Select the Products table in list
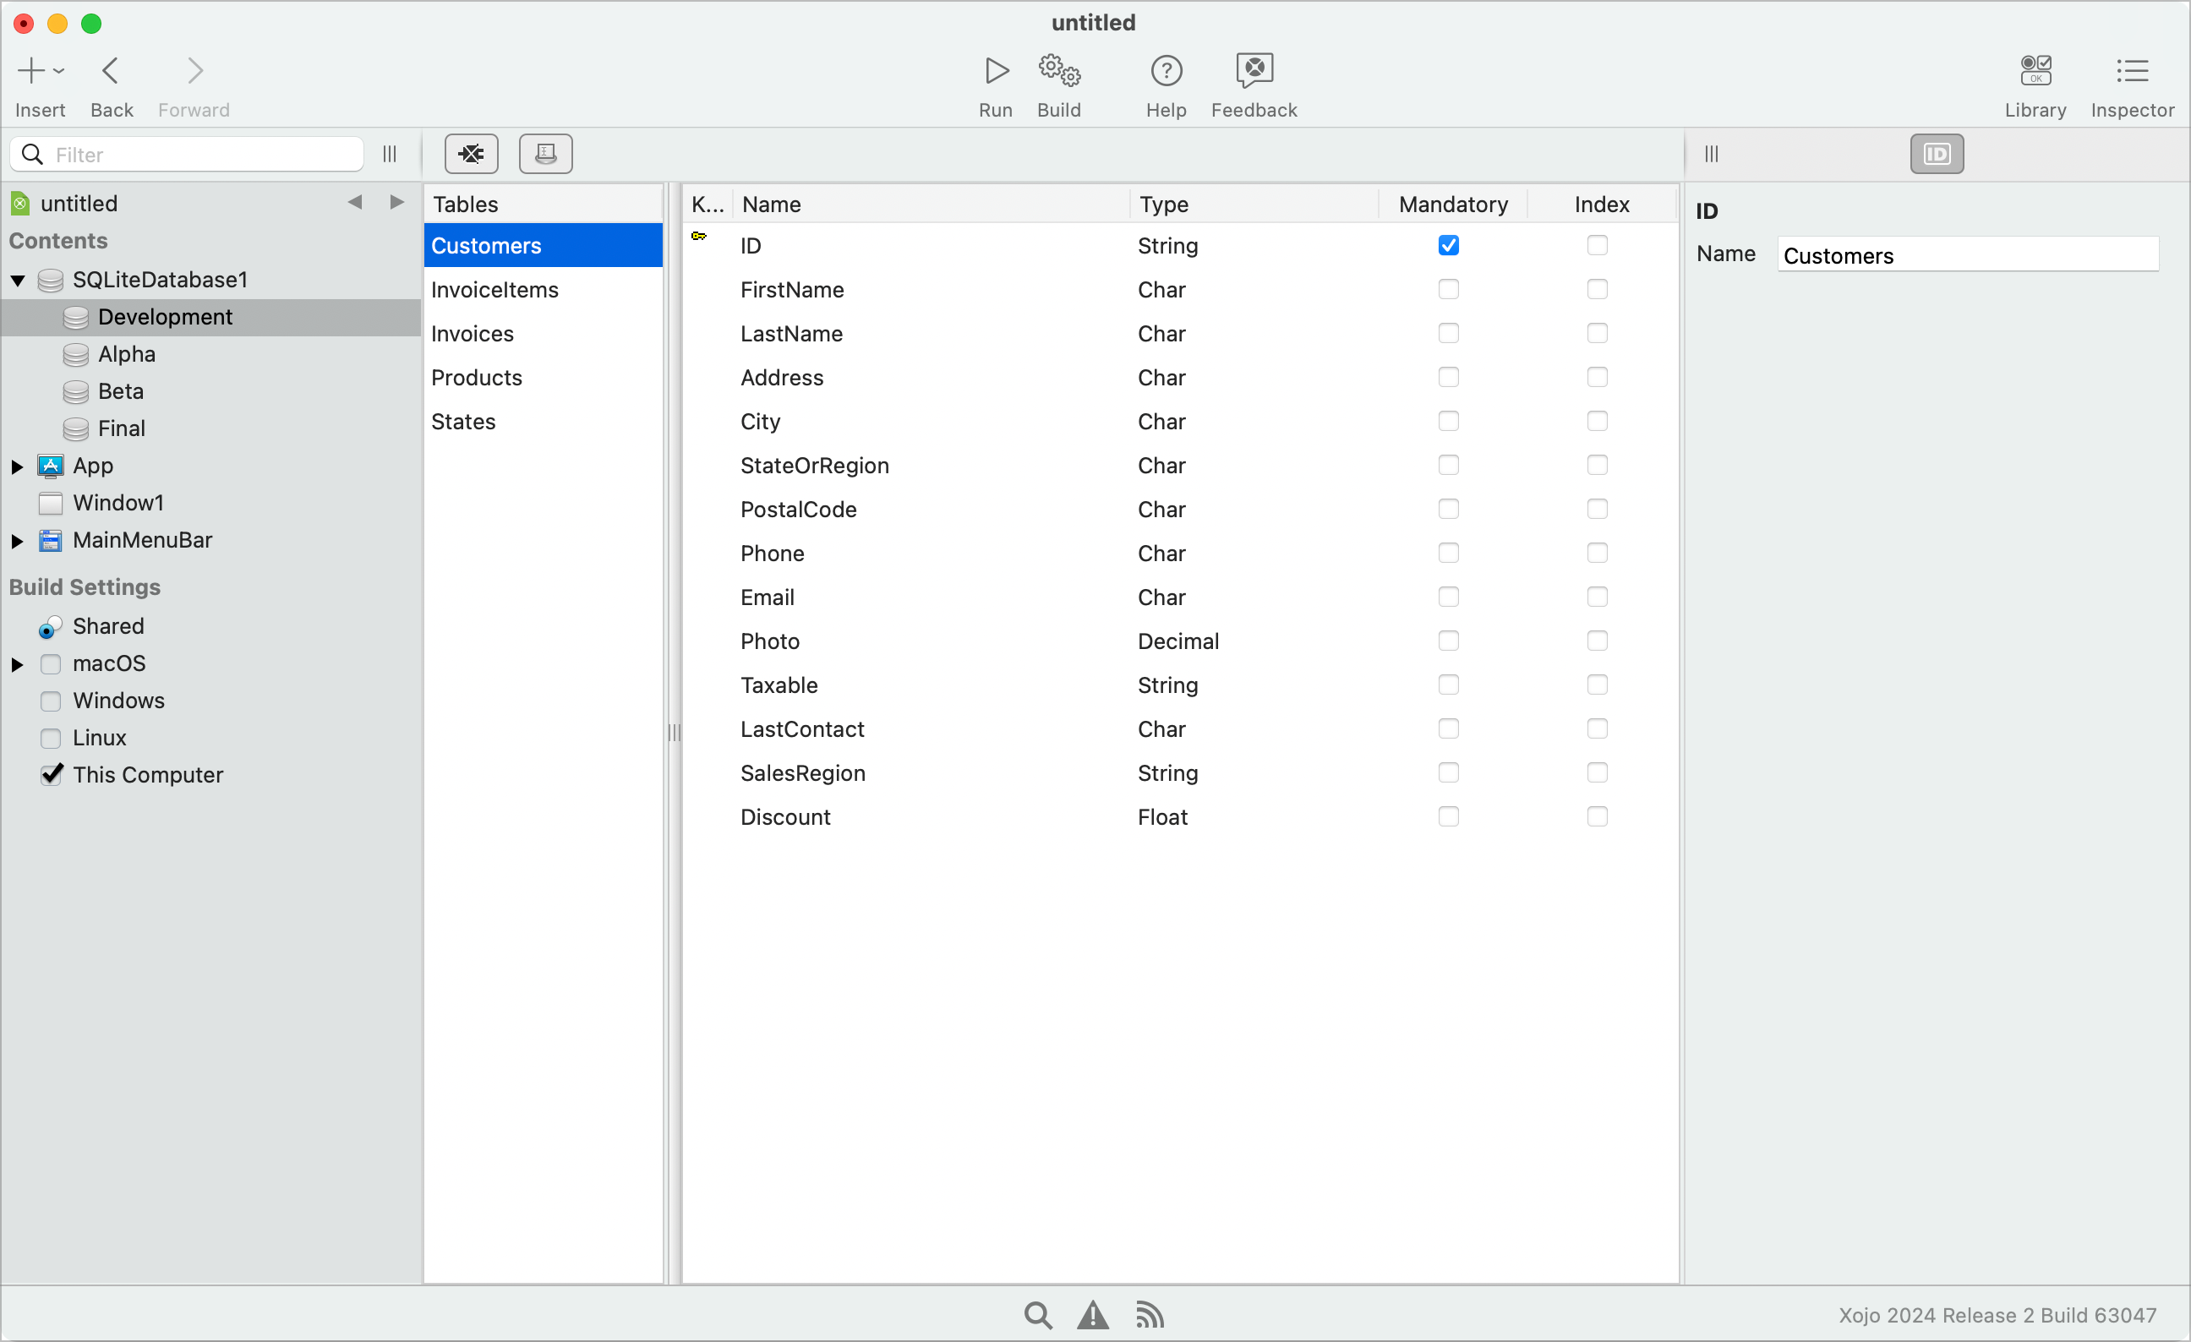 477,378
